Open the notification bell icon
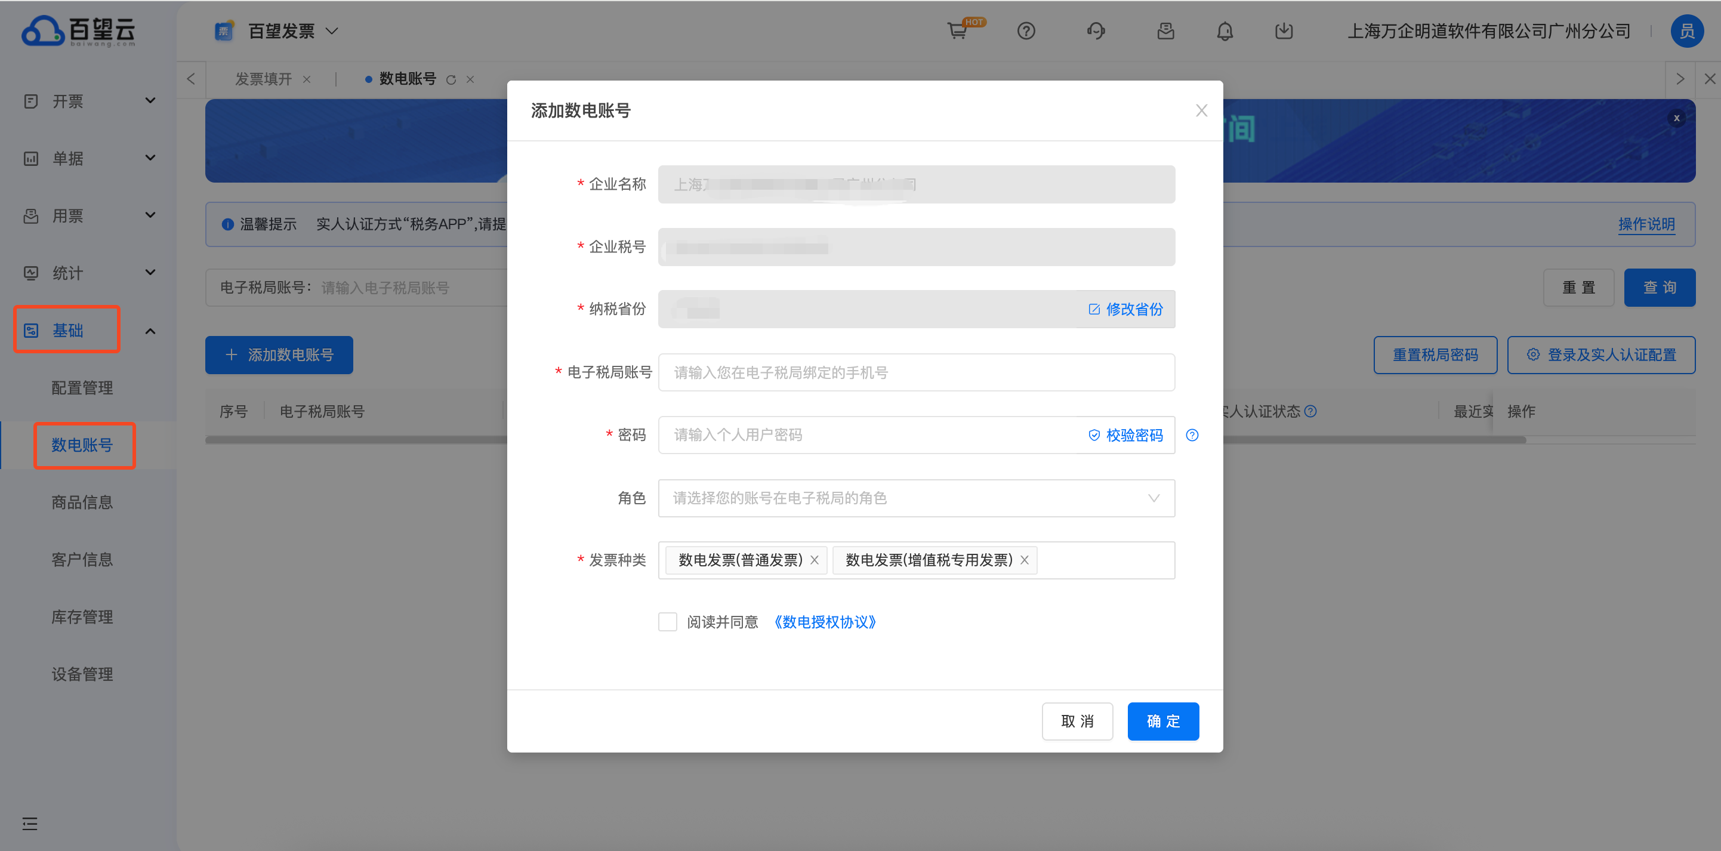Viewport: 1721px width, 851px height. coord(1224,32)
